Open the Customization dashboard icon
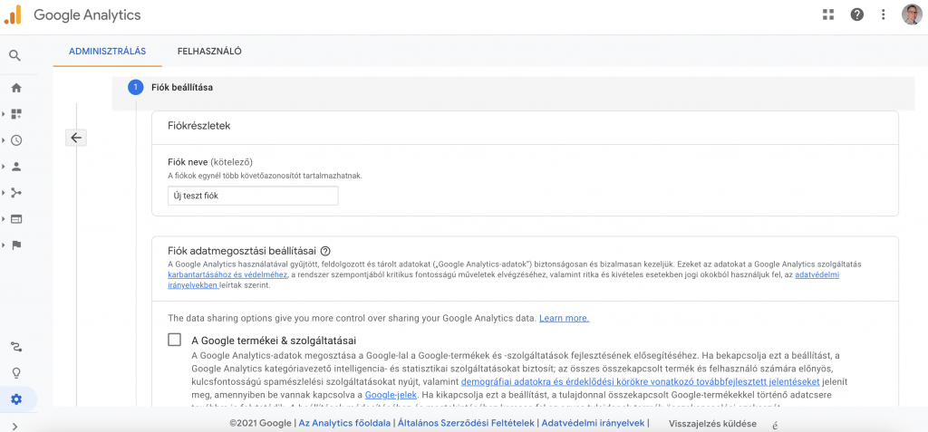Image resolution: width=928 pixels, height=432 pixels. (16, 114)
